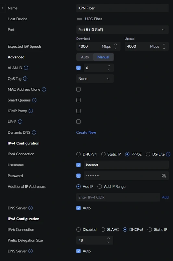Click the back arrow beside Name
The width and height of the screenshot is (173, 261).
click(x=3, y=8)
